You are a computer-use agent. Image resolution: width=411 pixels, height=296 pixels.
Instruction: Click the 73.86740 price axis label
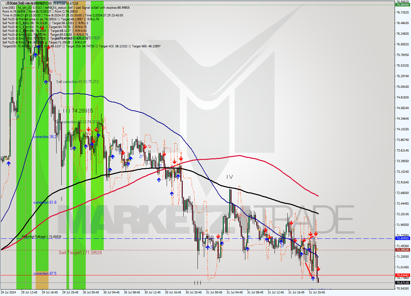[403, 140]
